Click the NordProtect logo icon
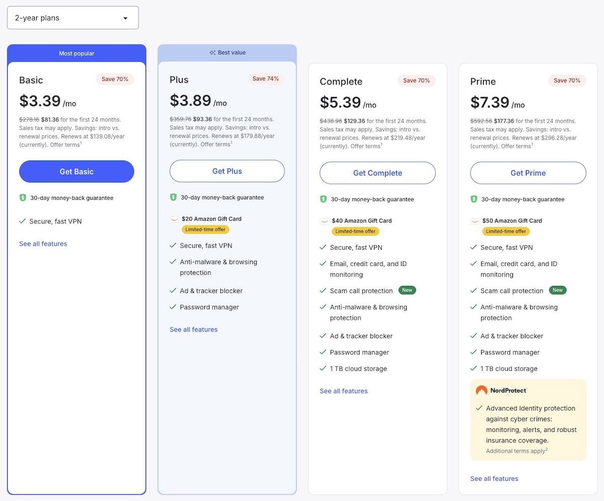The width and height of the screenshot is (604, 501). coord(482,390)
